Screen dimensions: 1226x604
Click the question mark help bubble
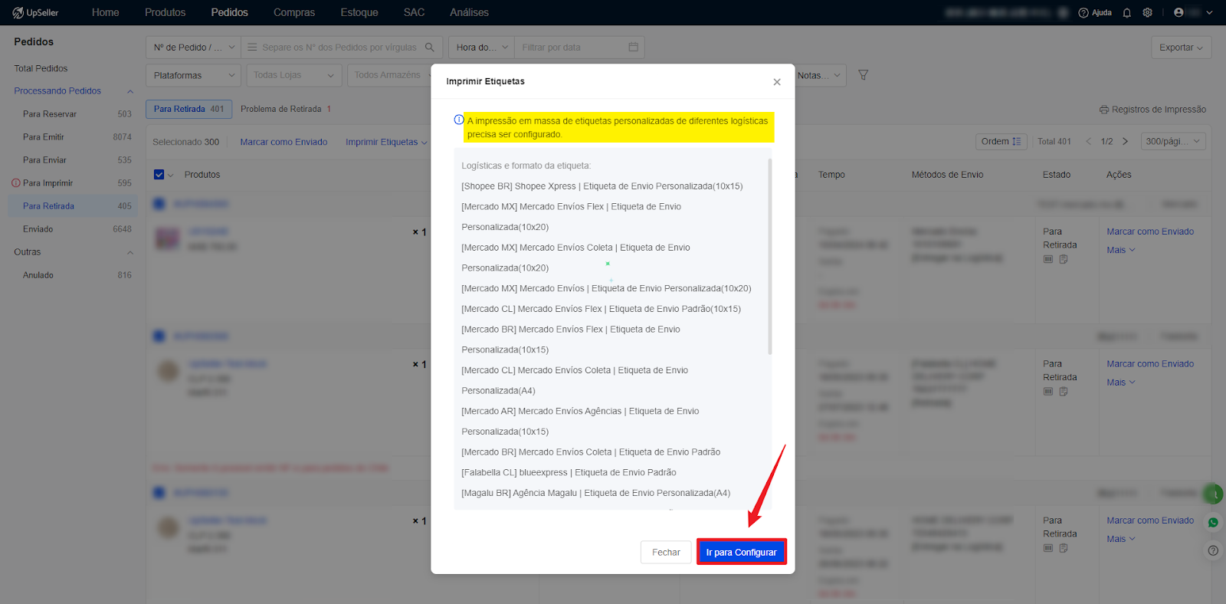[1213, 550]
